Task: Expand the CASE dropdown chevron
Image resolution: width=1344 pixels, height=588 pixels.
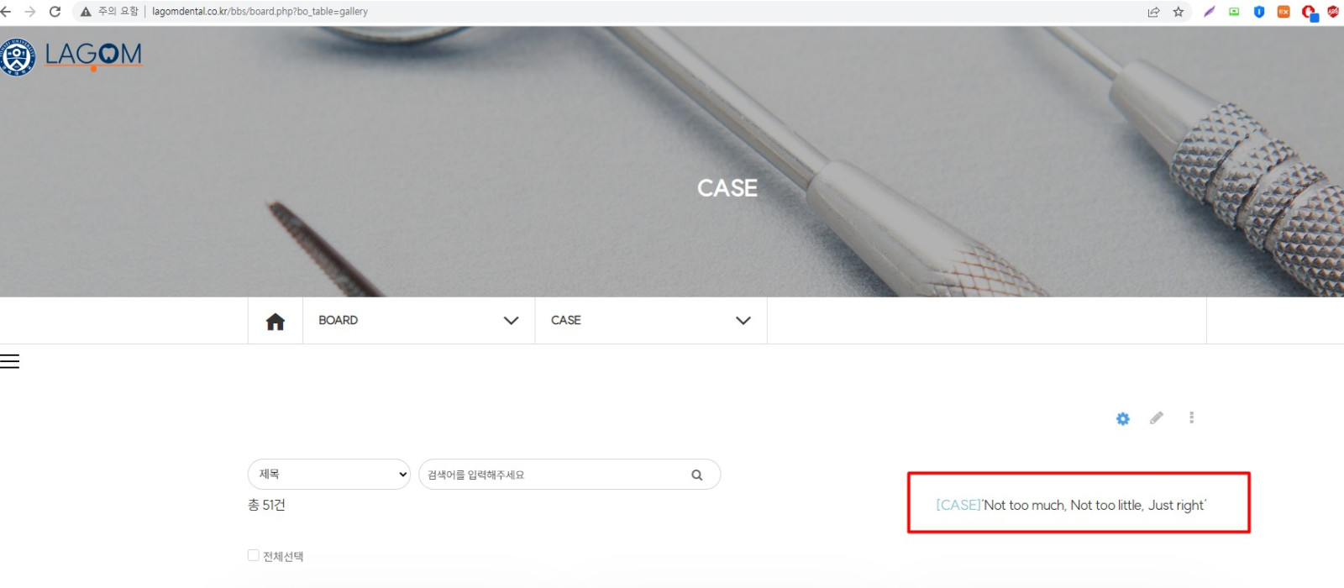Action: click(743, 321)
